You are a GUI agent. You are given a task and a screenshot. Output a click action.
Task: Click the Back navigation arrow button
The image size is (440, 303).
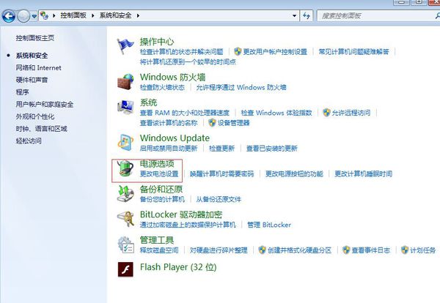pos(8,16)
